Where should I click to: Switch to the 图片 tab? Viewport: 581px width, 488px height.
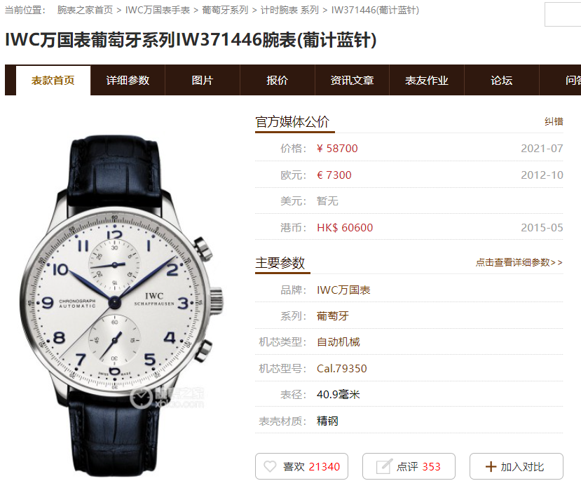click(203, 80)
